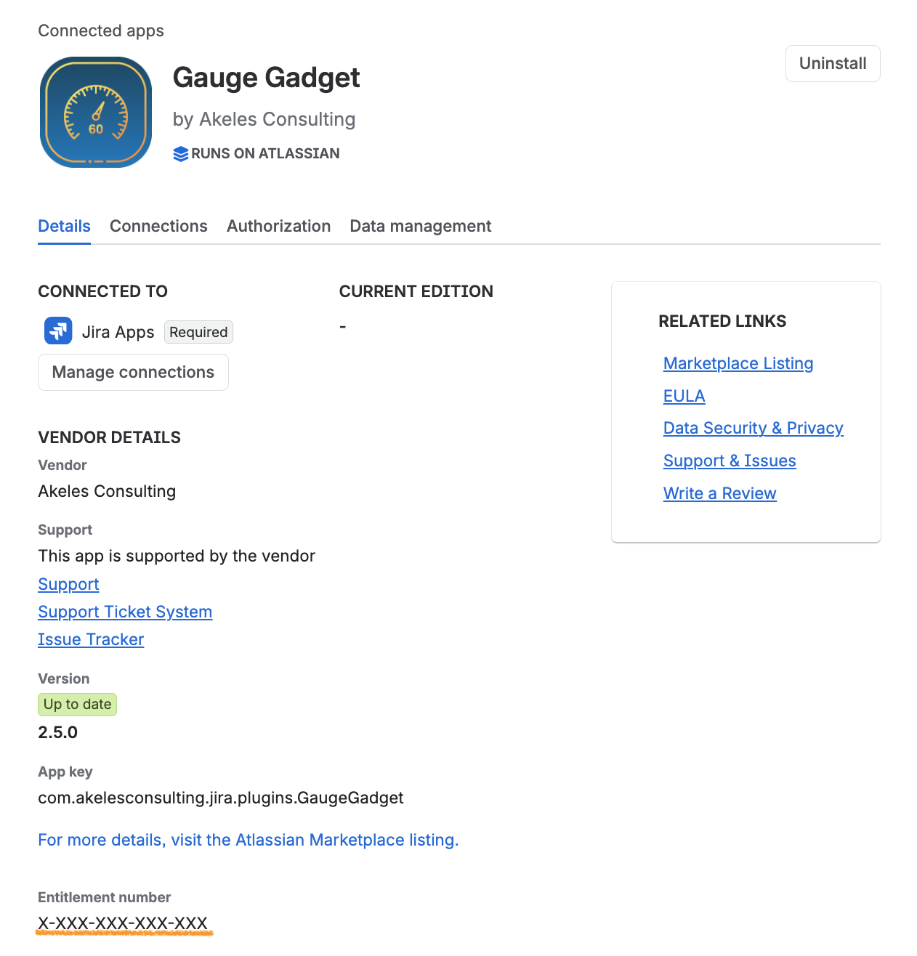Open the vendor Support link
Screen dimensions: 917x956
(x=68, y=584)
